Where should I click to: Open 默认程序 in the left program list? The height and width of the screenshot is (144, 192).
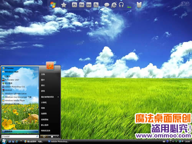[x=7, y=83]
